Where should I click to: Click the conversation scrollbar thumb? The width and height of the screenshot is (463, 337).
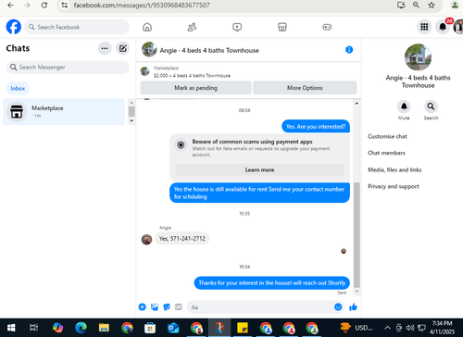[x=357, y=234]
